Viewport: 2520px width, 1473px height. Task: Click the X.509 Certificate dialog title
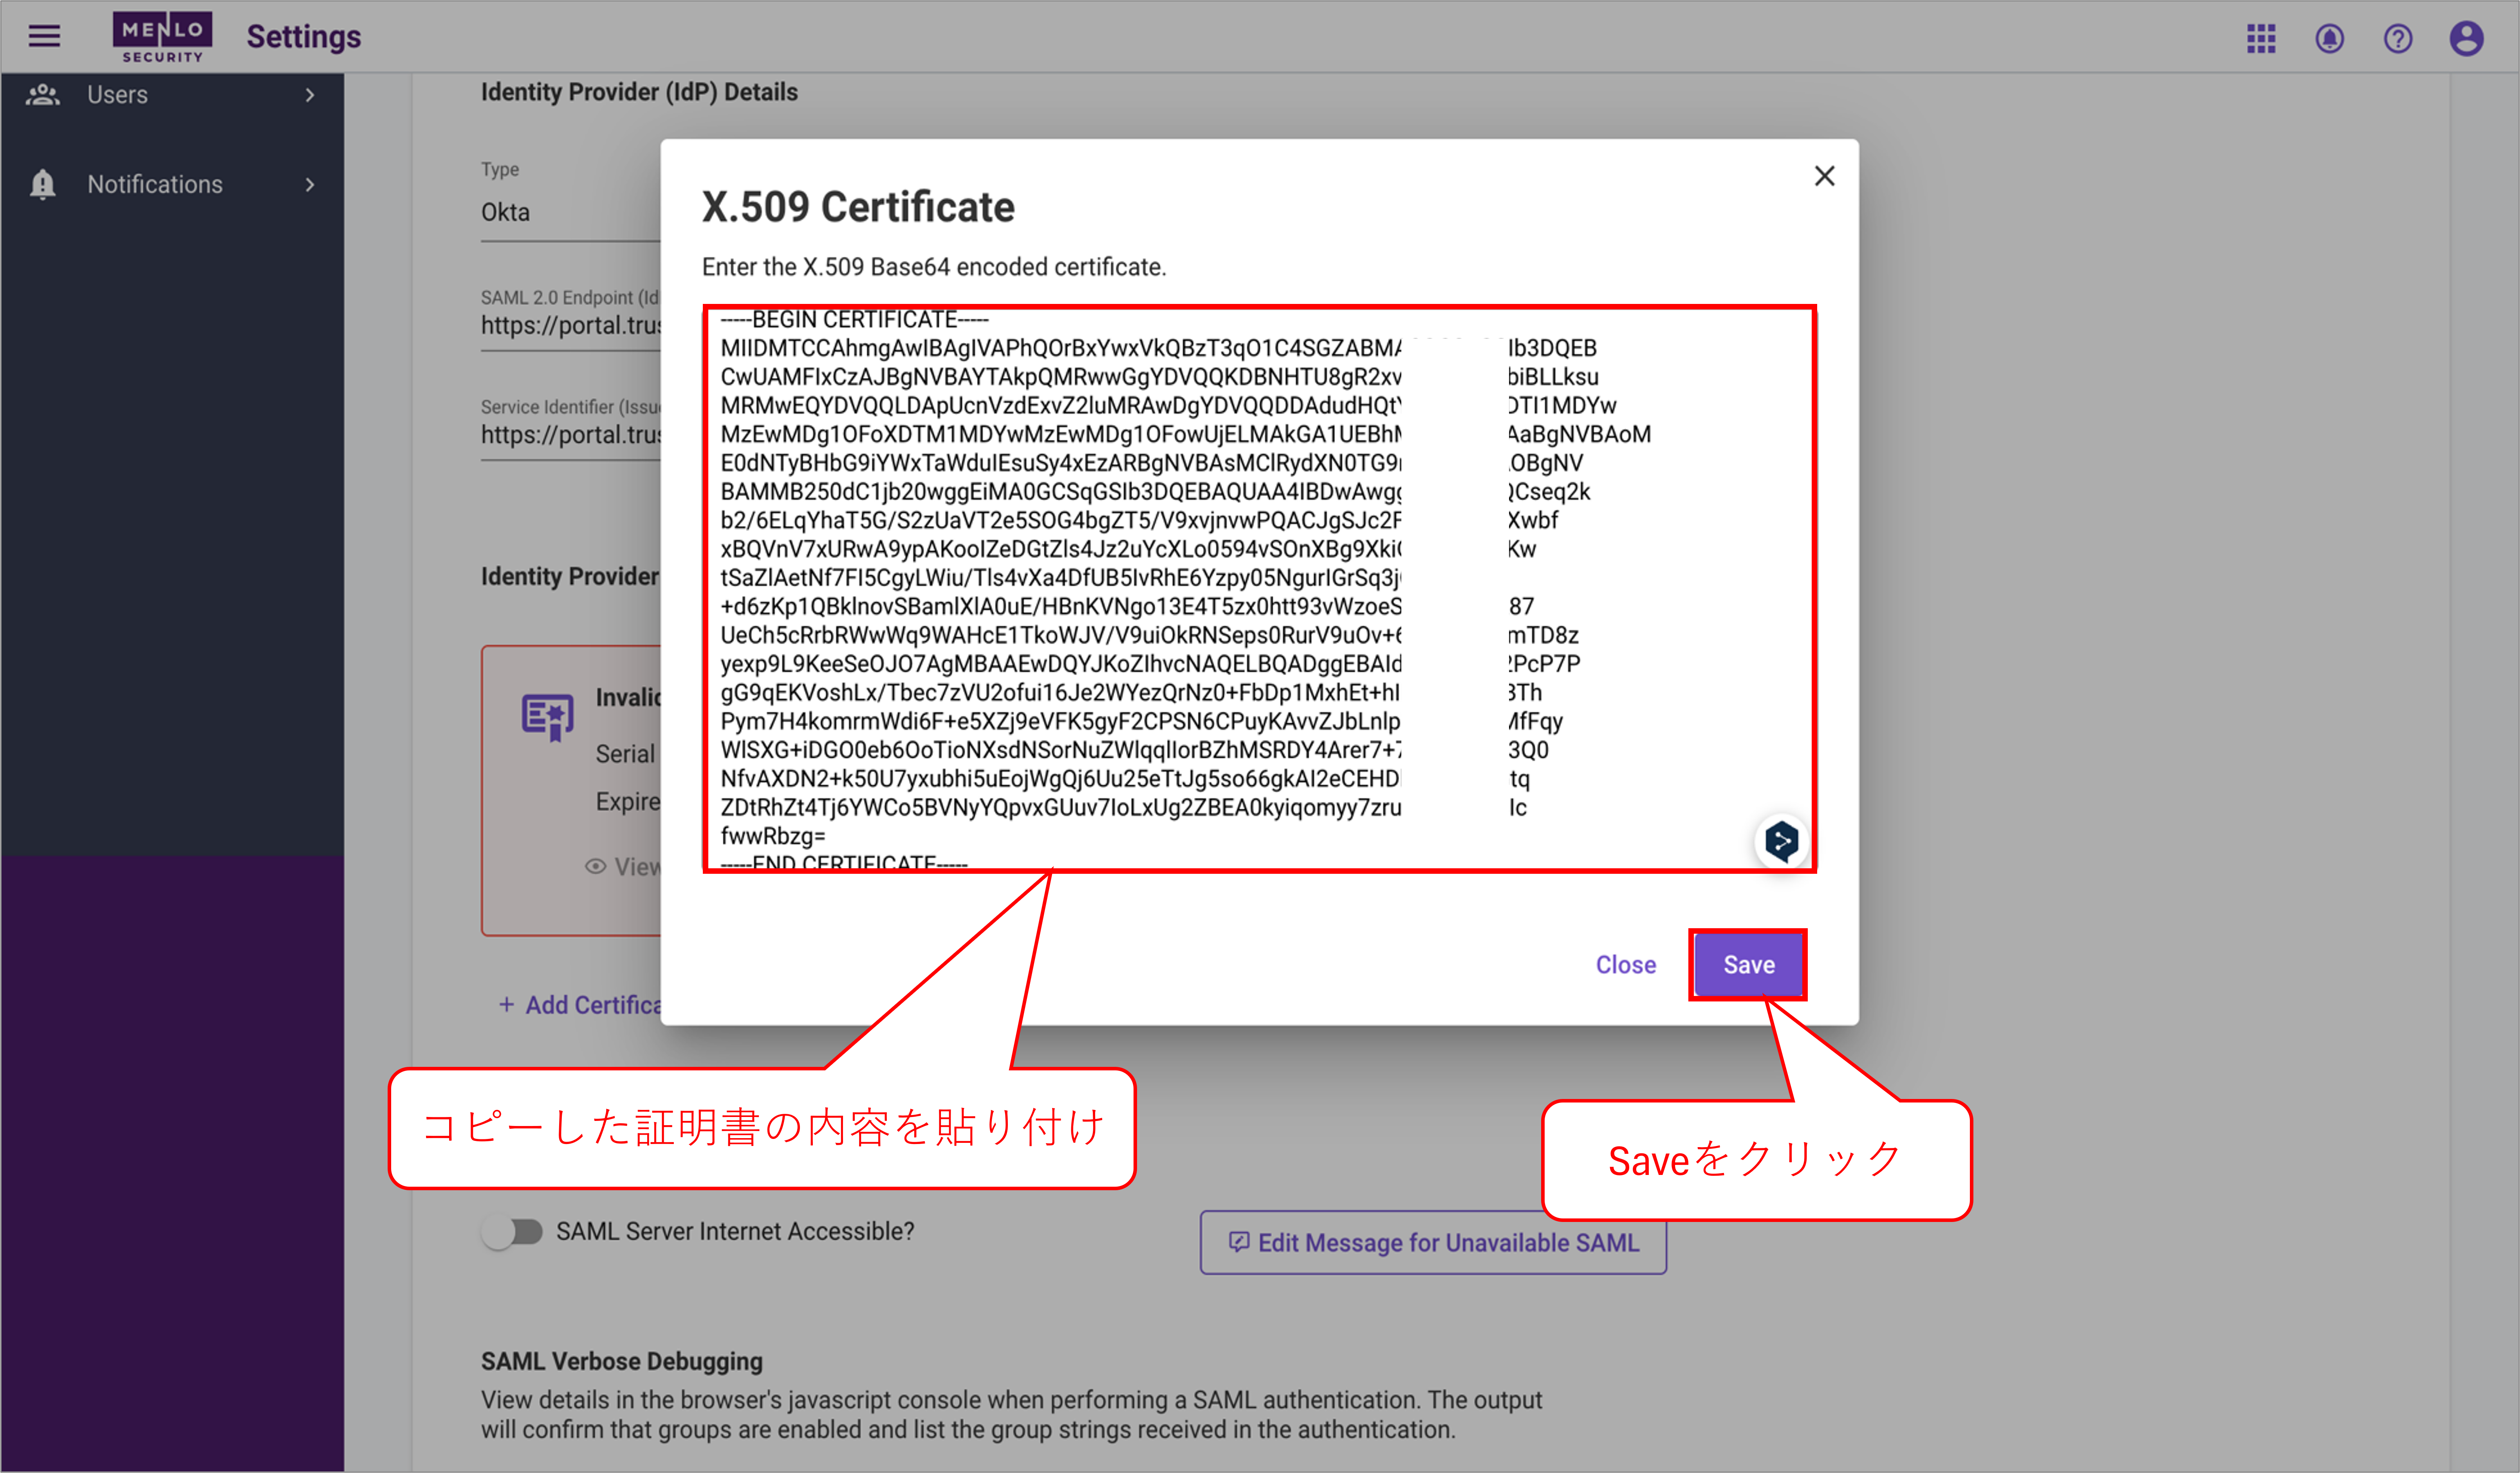[858, 207]
